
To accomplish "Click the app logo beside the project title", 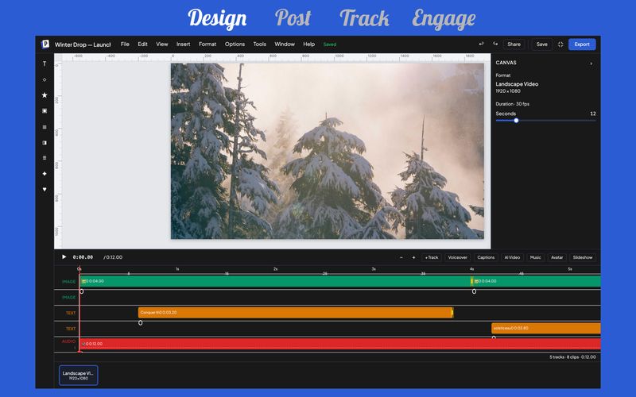I will [45, 44].
